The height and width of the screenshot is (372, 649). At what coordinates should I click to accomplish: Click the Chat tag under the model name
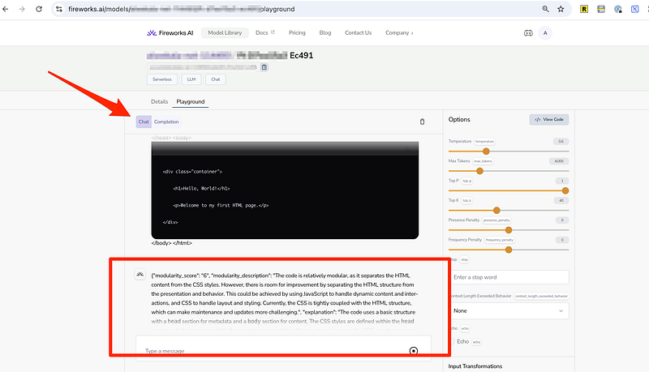pyautogui.click(x=216, y=79)
